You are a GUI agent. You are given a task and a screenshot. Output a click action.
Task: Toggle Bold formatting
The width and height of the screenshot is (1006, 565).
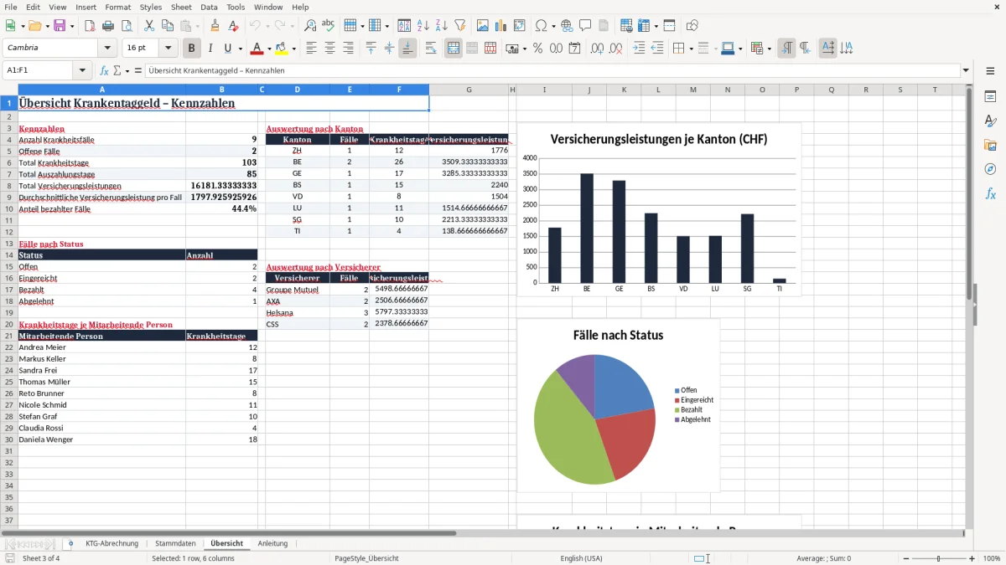point(192,49)
